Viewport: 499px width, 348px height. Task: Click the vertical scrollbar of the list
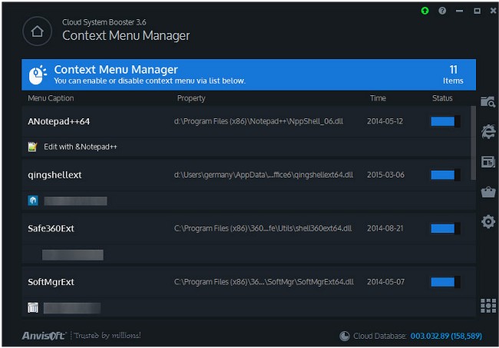tap(473, 142)
